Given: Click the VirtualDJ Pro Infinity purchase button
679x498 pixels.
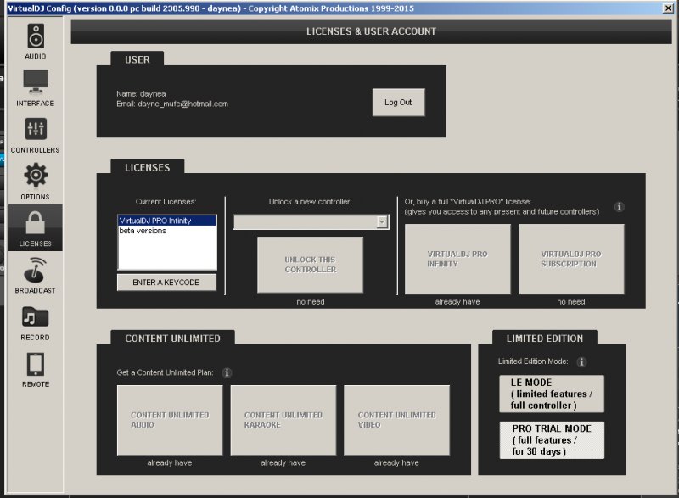Looking at the screenshot, I should point(457,259).
